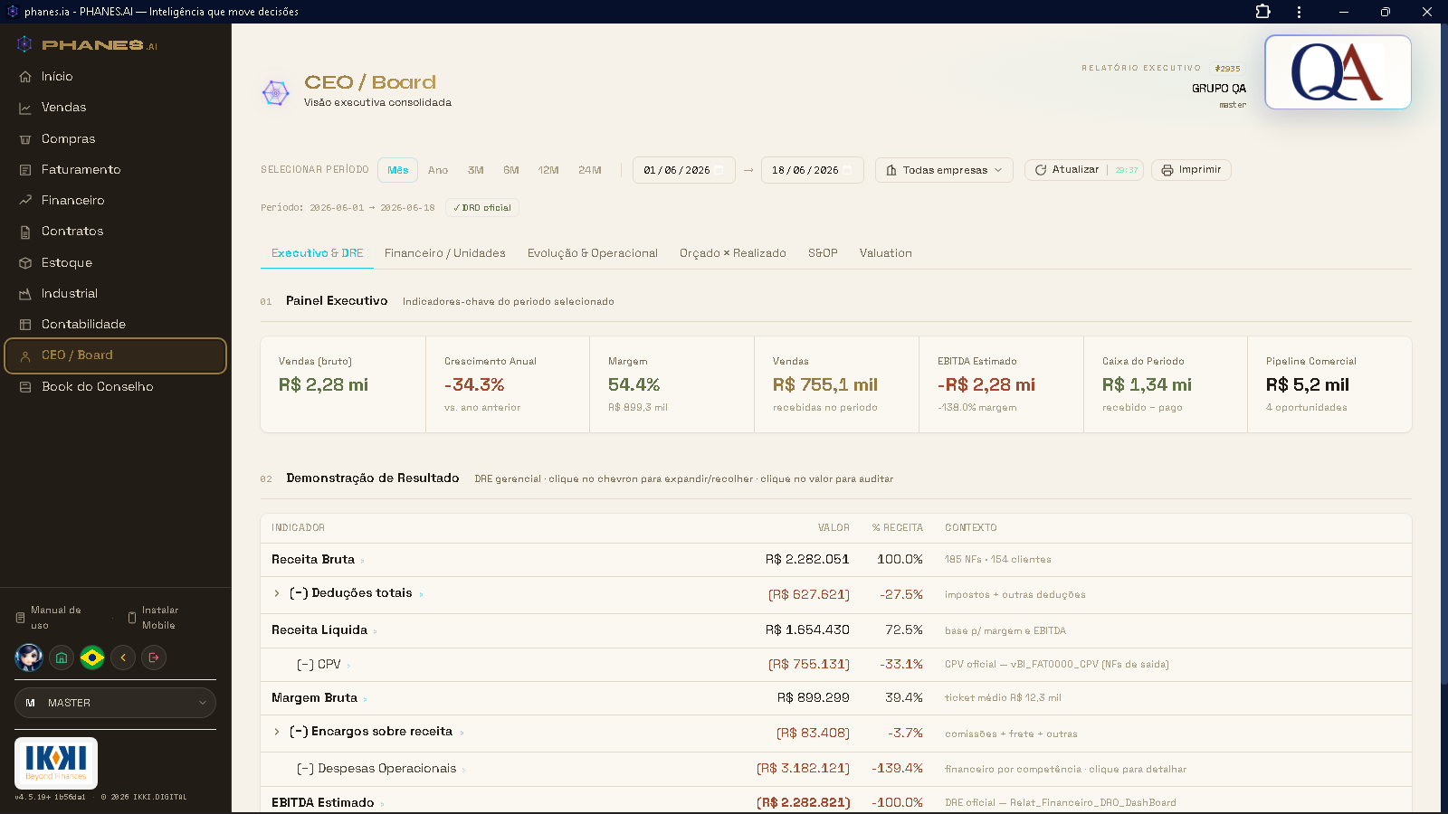Collapse the sidebar with yellow chevron
Image resolution: width=1448 pixels, height=814 pixels.
[x=123, y=658]
